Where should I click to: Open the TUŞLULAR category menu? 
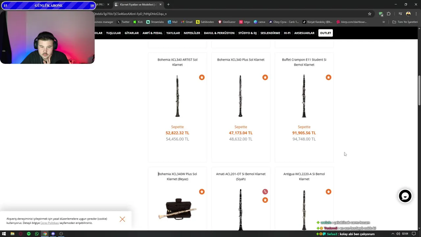tap(113, 33)
